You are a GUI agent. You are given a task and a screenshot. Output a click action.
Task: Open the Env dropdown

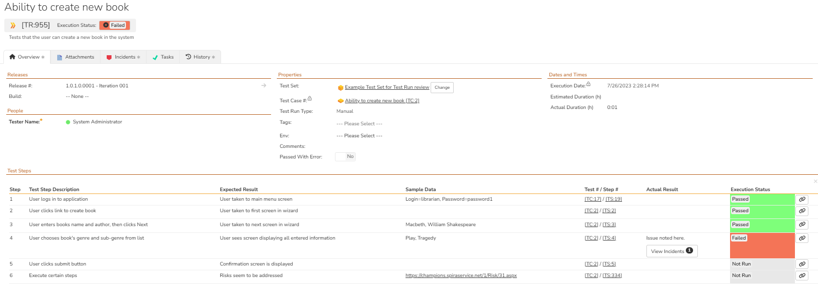(x=359, y=136)
